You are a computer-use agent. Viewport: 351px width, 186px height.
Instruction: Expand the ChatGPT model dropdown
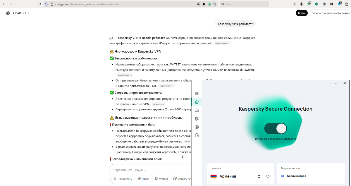click(x=21, y=13)
